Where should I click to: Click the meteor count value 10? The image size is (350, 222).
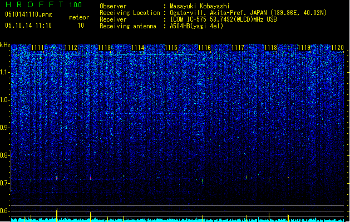pos(81,26)
